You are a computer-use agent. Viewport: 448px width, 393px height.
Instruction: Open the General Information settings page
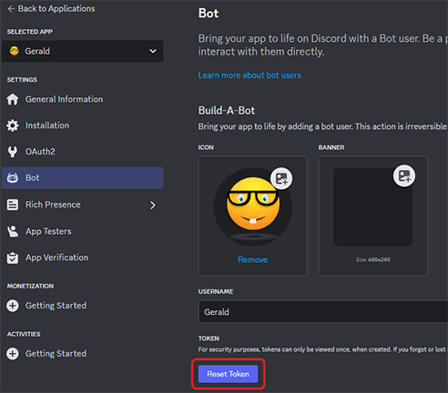(x=64, y=99)
